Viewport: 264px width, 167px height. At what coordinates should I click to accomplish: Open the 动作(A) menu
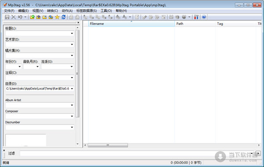tap(67, 11)
